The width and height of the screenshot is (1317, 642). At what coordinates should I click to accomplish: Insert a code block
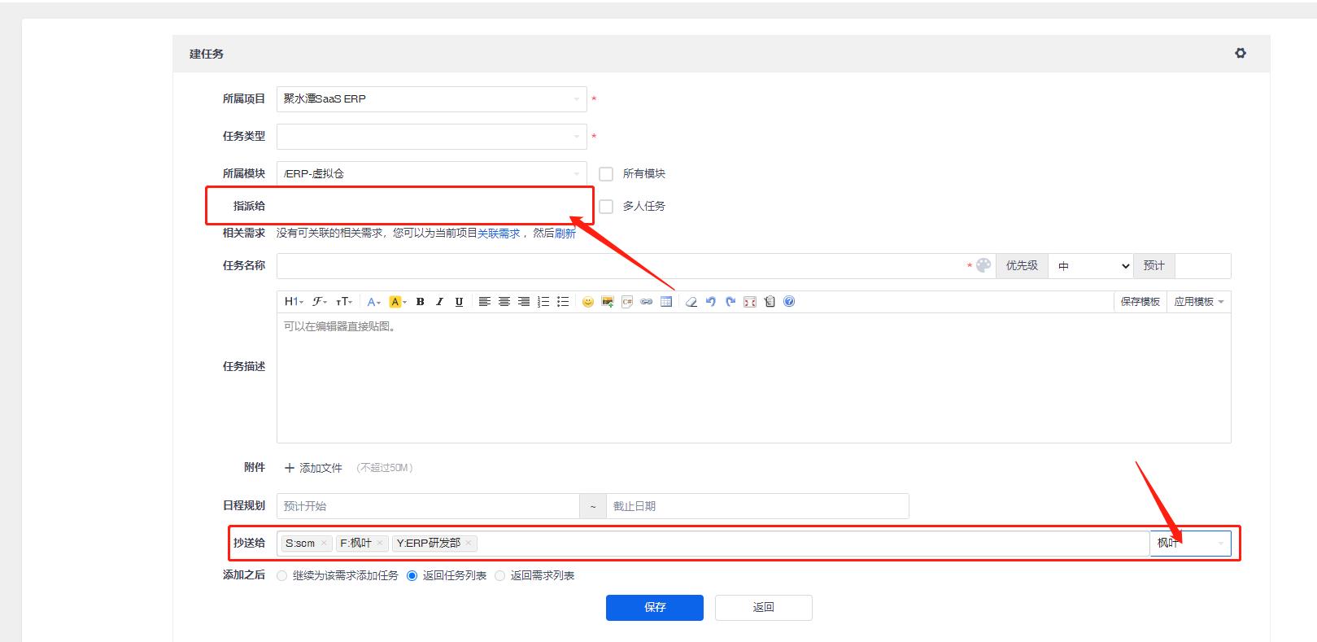click(x=627, y=302)
